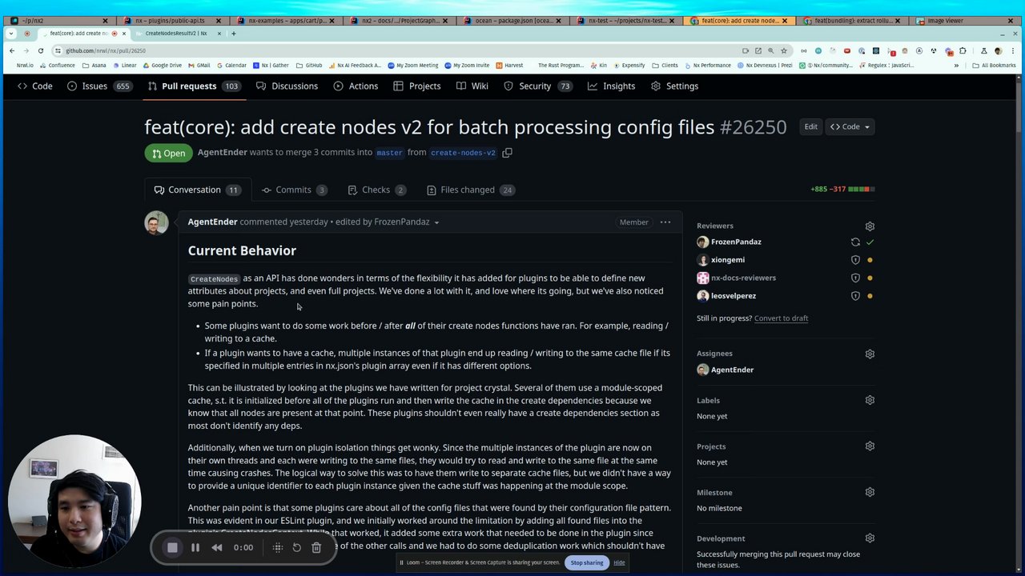Open the GitHub bookmark
The width and height of the screenshot is (1025, 576).
point(308,66)
